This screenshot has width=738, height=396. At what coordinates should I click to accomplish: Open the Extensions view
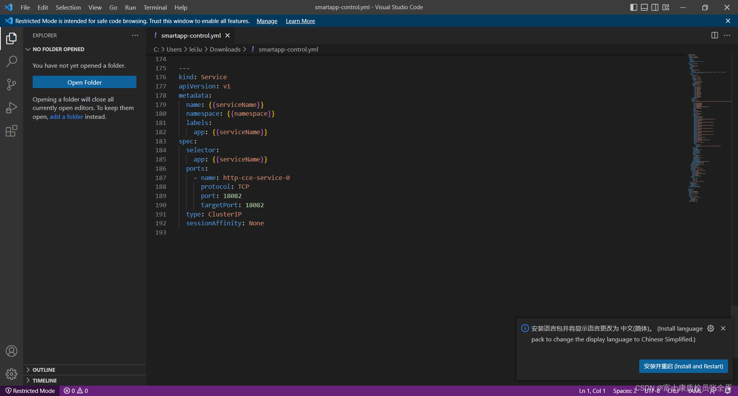pyautogui.click(x=12, y=131)
